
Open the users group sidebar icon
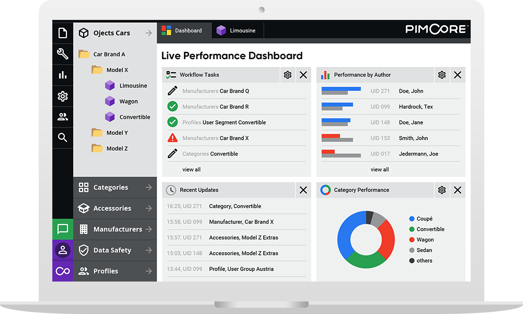click(x=63, y=117)
